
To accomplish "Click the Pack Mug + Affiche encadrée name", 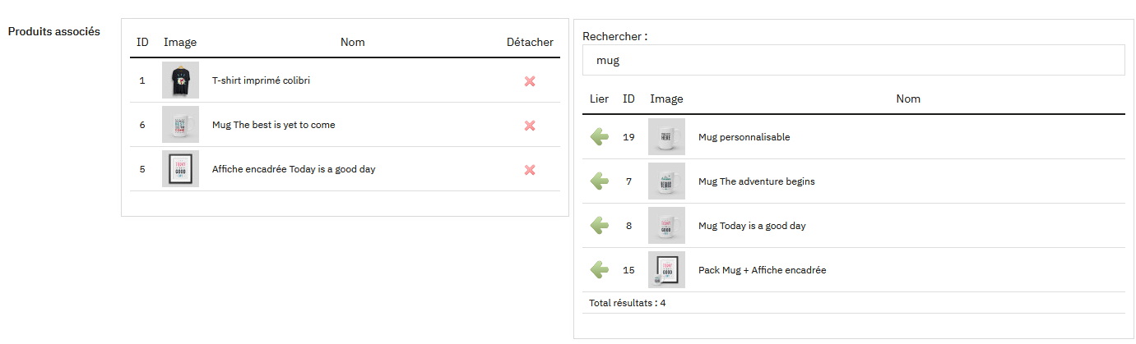I will [x=762, y=270].
